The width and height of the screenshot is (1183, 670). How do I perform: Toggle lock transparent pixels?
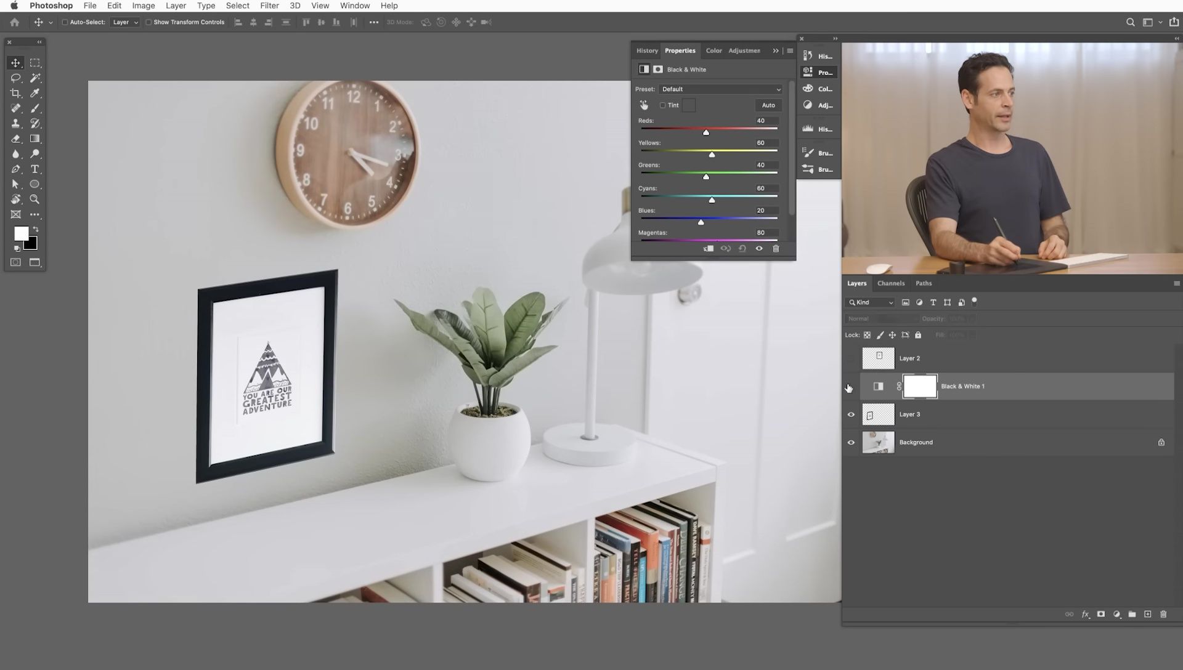tap(867, 335)
